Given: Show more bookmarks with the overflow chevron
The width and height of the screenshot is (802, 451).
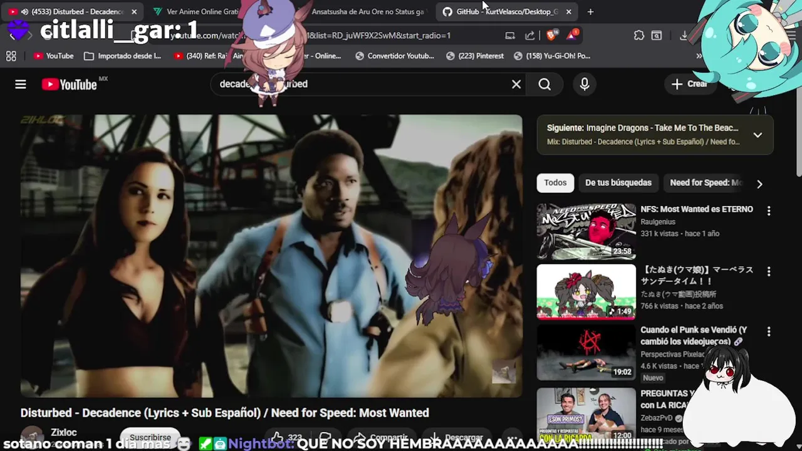Looking at the screenshot, I should [699, 56].
